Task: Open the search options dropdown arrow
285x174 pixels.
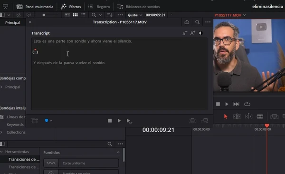Action: click(x=100, y=15)
